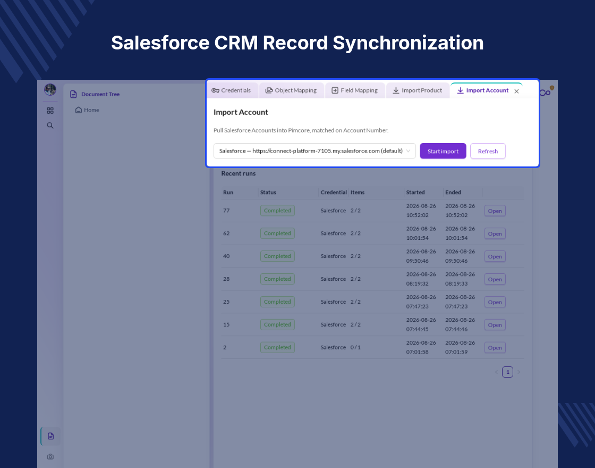The width and height of the screenshot is (595, 468).
Task: Open the Salesforce credential dropdown
Action: [x=314, y=151]
